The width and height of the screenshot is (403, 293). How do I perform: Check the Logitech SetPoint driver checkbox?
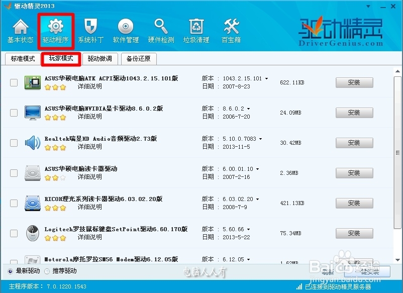[14, 233]
